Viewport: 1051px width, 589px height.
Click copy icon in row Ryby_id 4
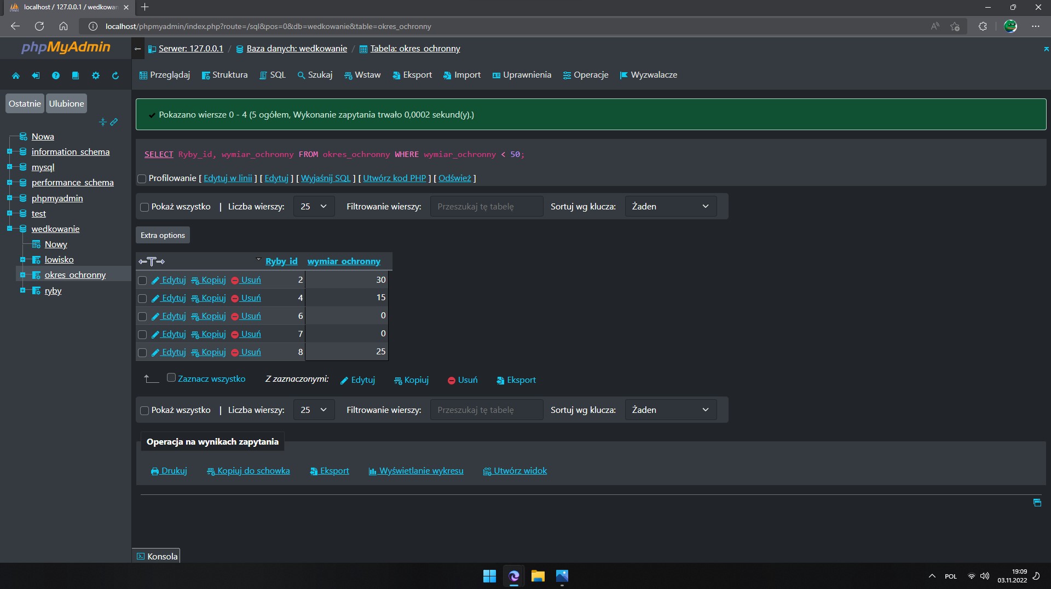195,299
